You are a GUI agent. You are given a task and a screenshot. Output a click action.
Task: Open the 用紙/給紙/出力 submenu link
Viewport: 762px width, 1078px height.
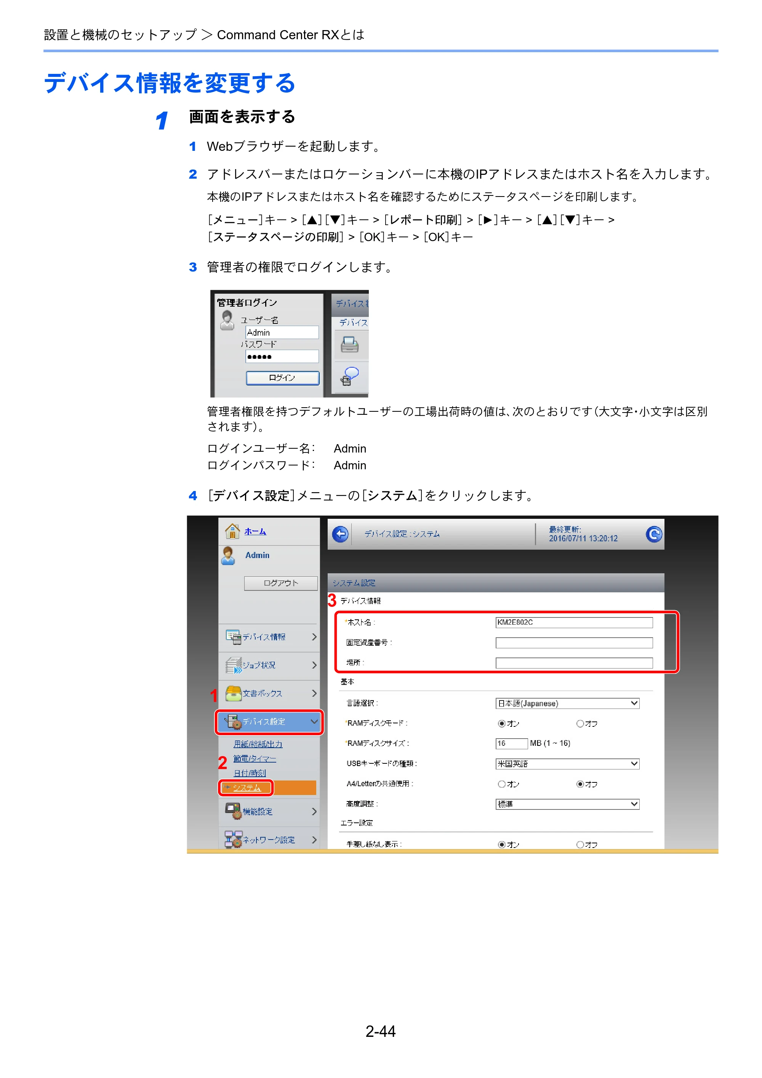[x=258, y=744]
